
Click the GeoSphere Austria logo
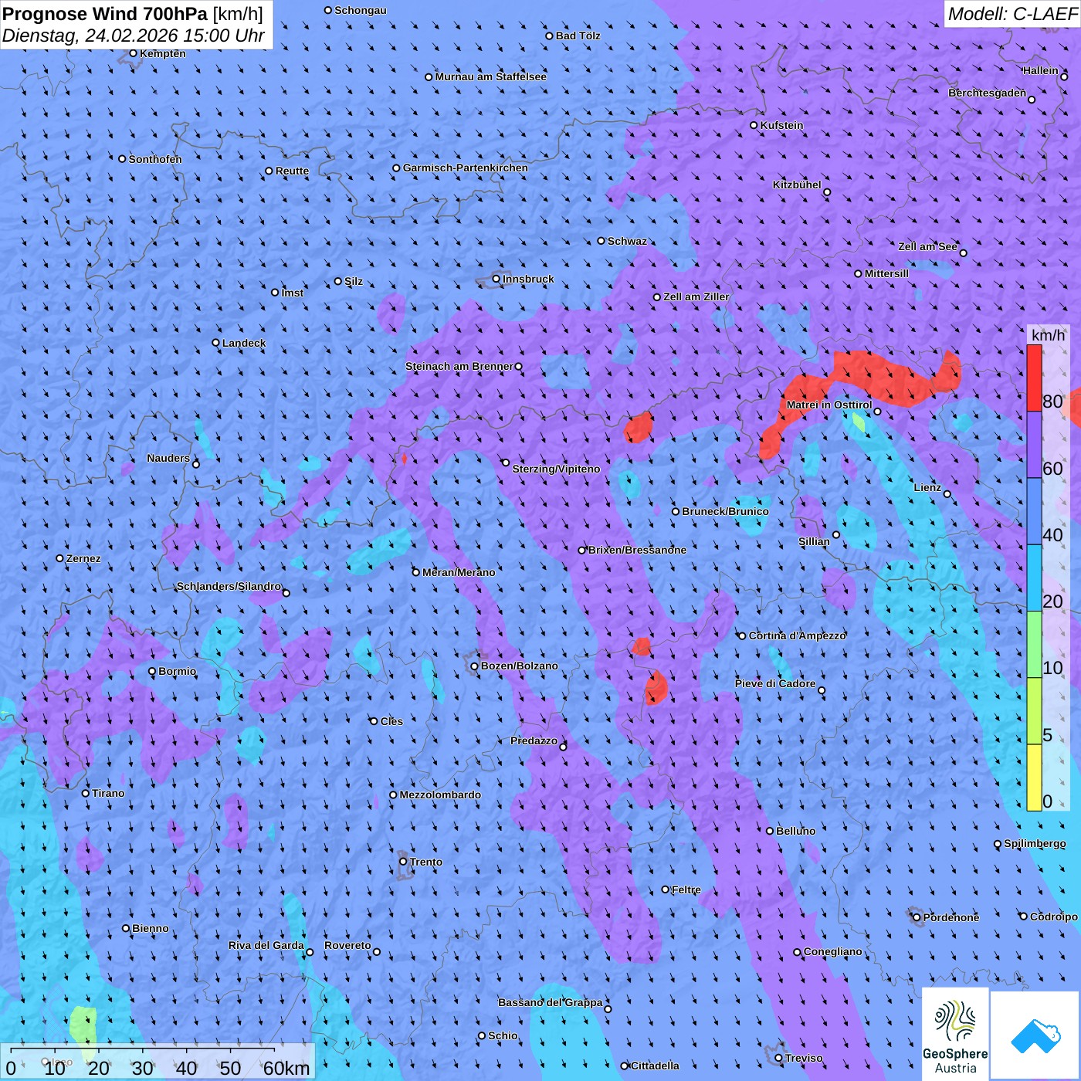[x=955, y=1034]
